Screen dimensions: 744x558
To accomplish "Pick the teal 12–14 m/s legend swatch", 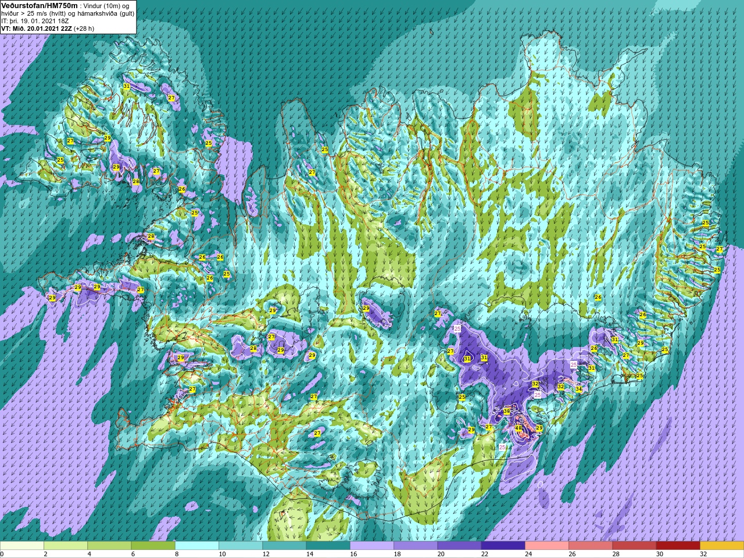I will [284, 546].
